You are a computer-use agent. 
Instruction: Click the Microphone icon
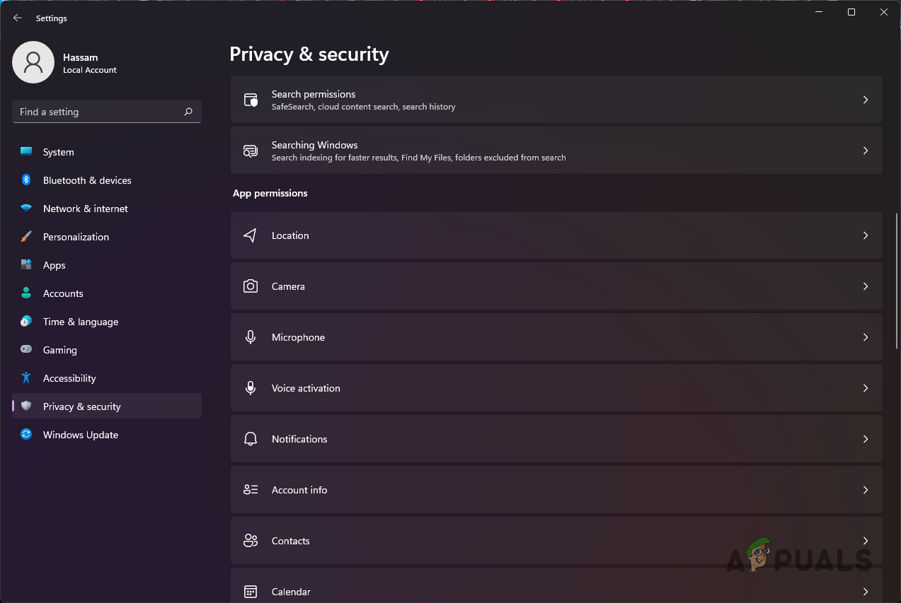tap(250, 337)
